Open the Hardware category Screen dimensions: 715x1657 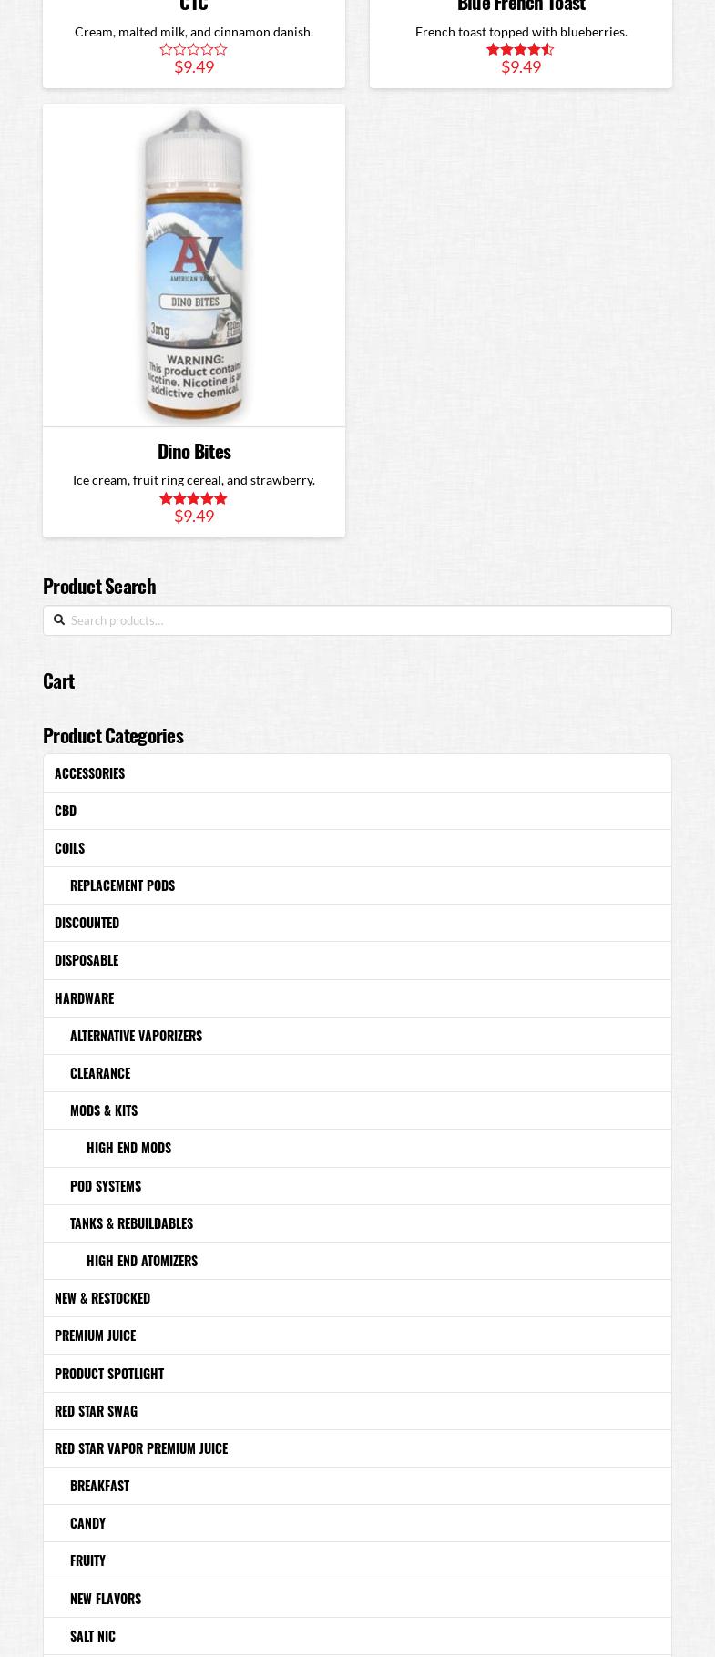tap(84, 997)
